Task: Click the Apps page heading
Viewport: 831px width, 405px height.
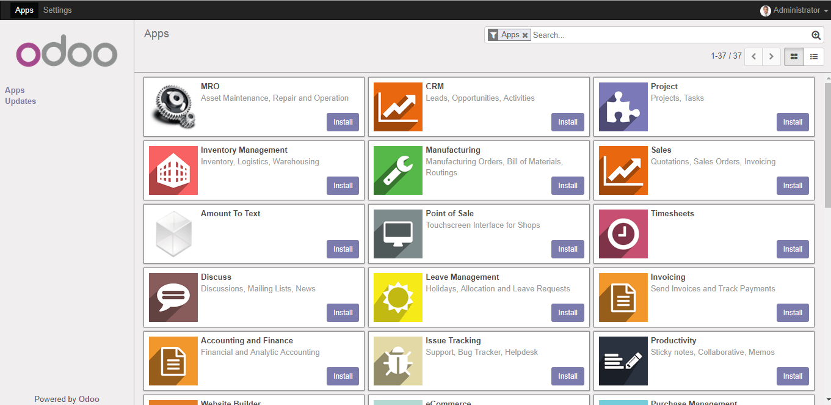Action: tap(156, 34)
